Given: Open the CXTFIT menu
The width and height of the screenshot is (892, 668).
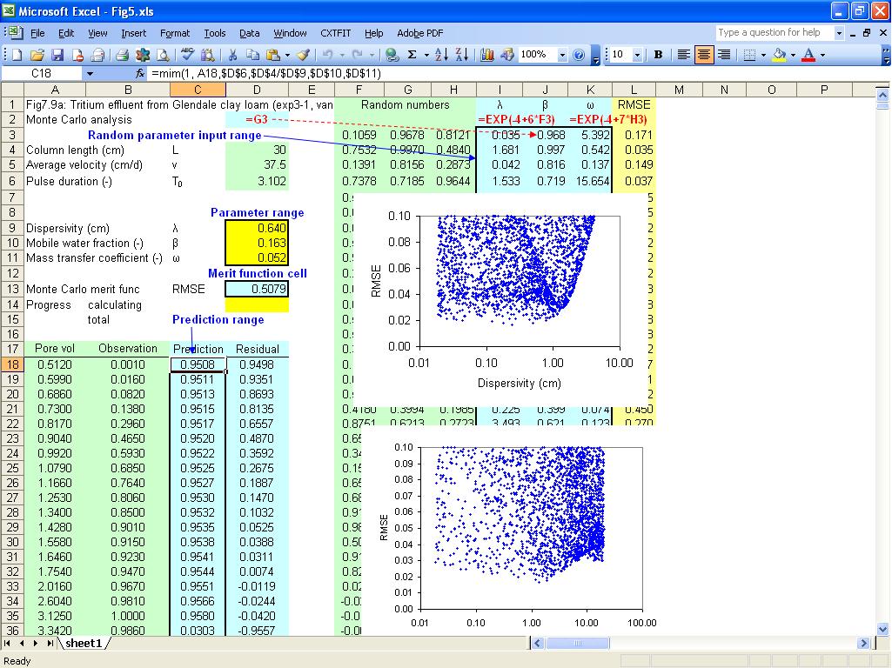Looking at the screenshot, I should [335, 33].
